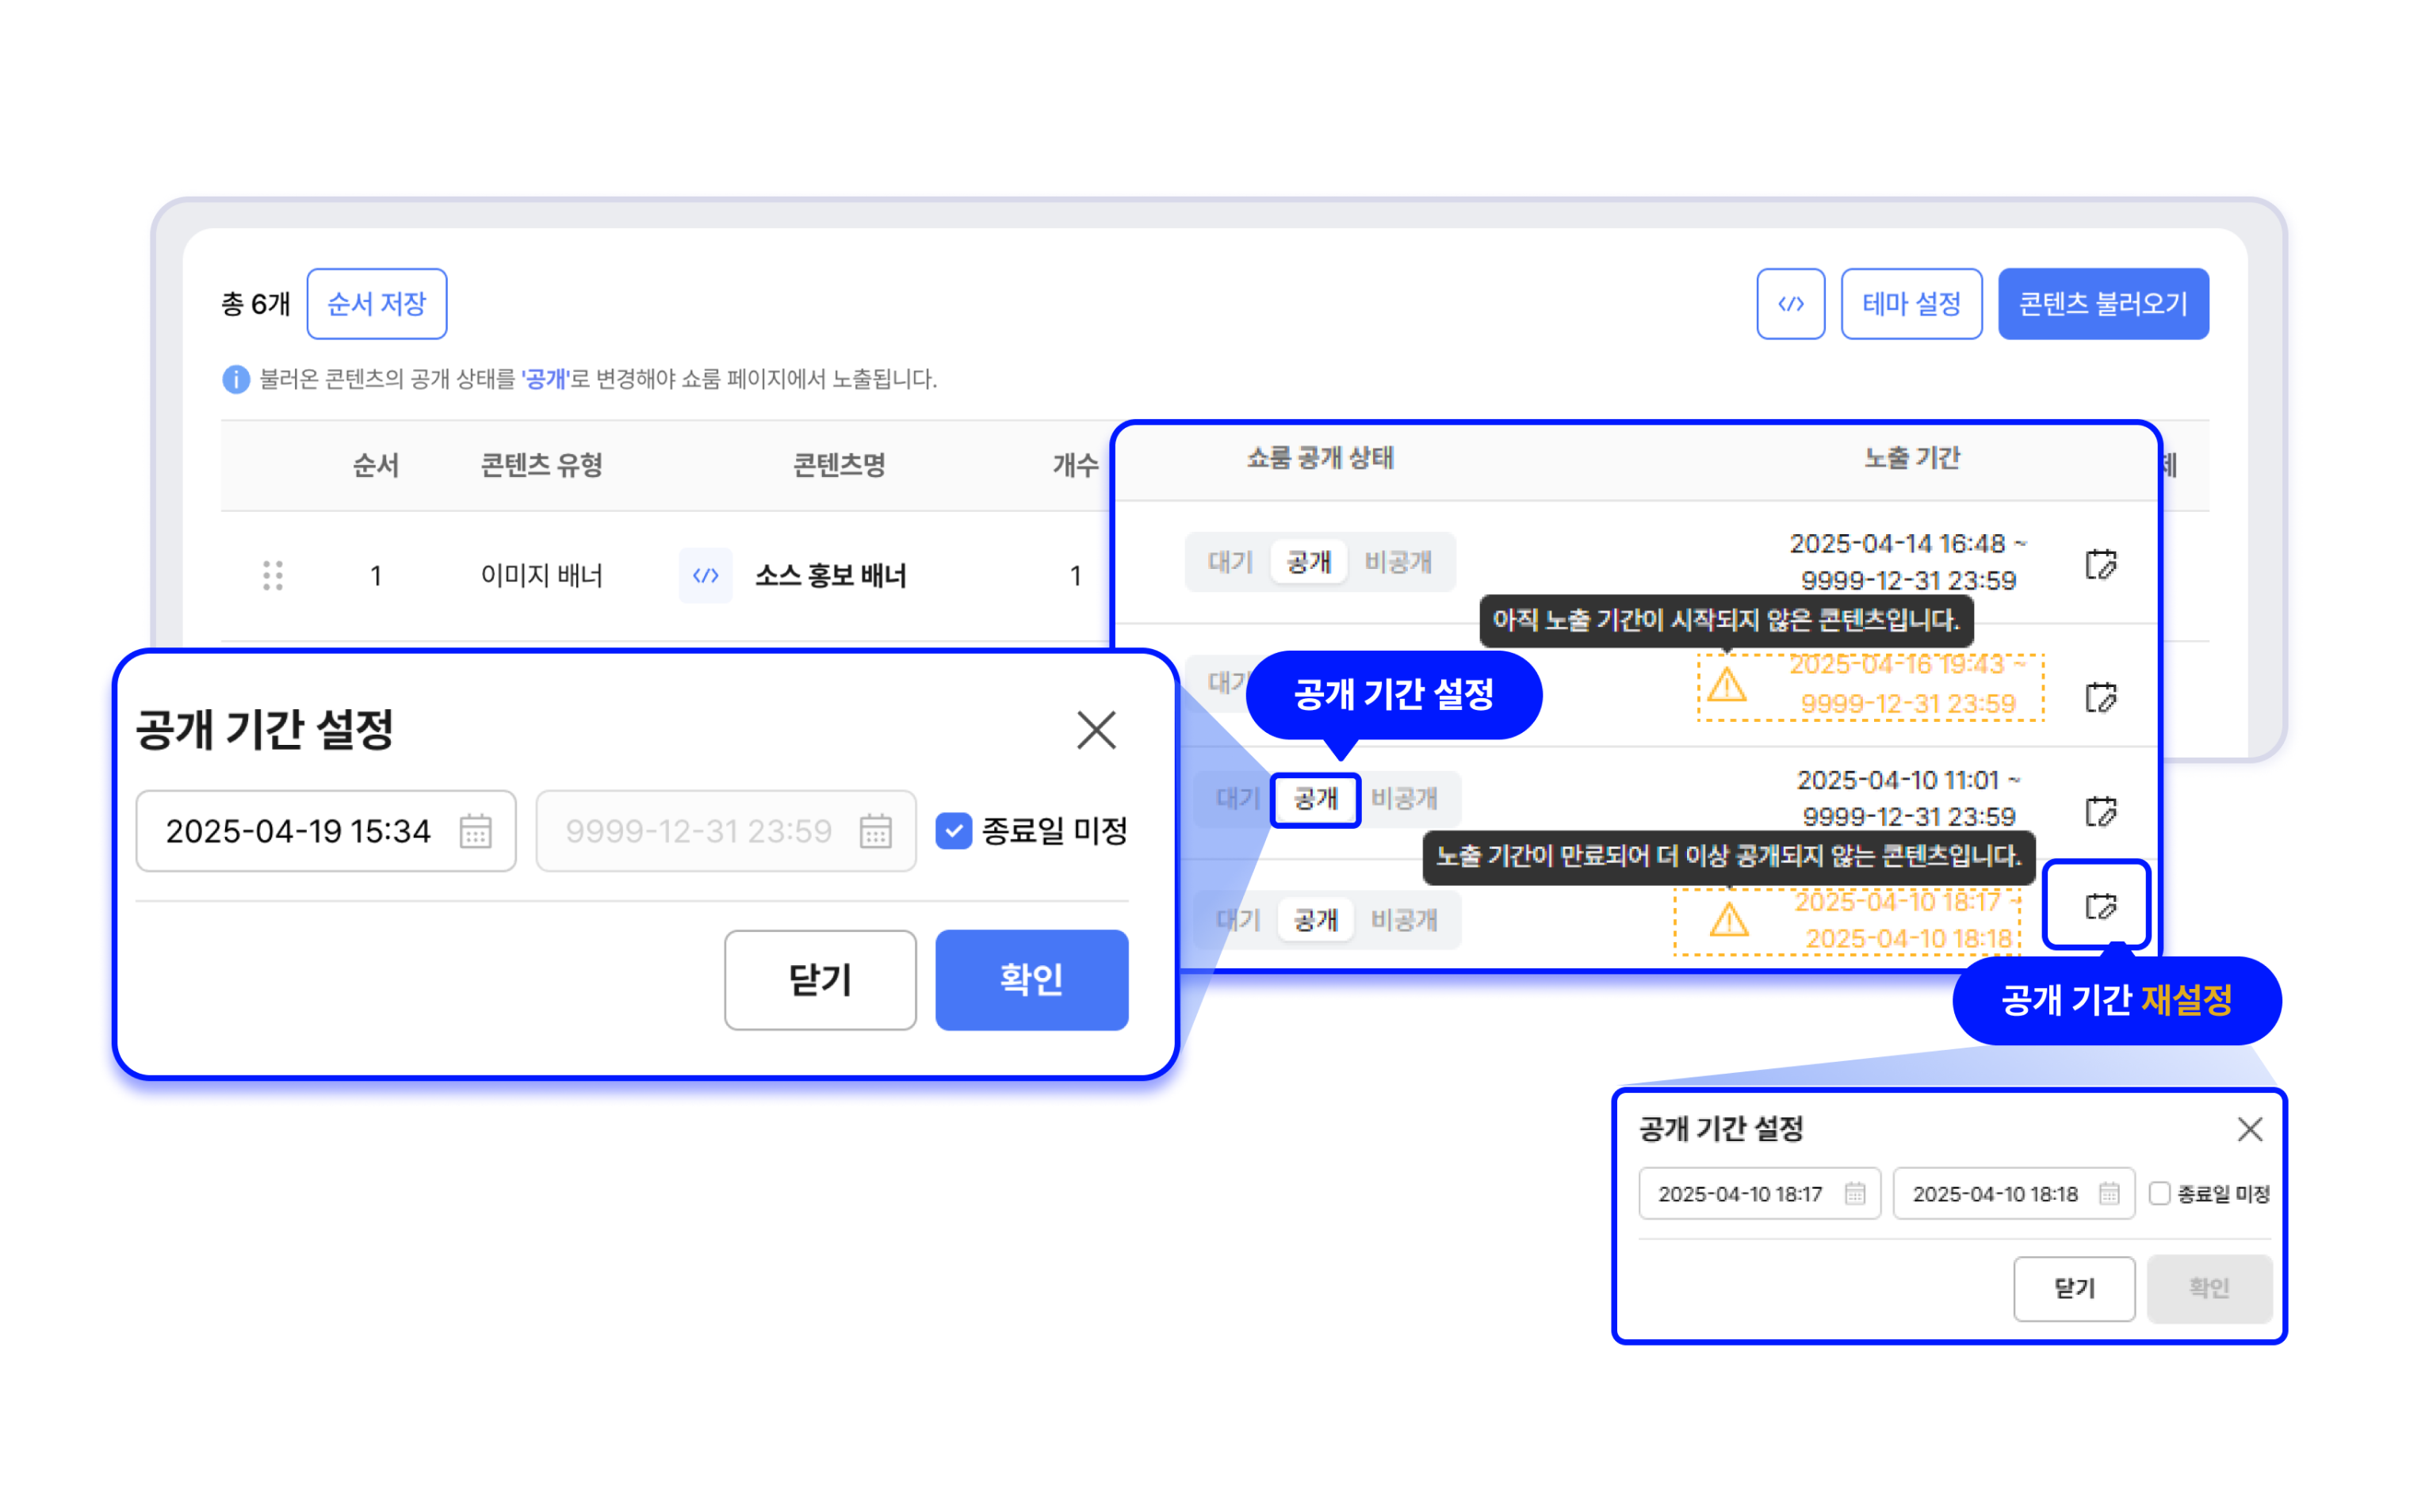Uncheck 종료일 미정 in large dialog
This screenshot has height=1512, width=2410.
[954, 831]
